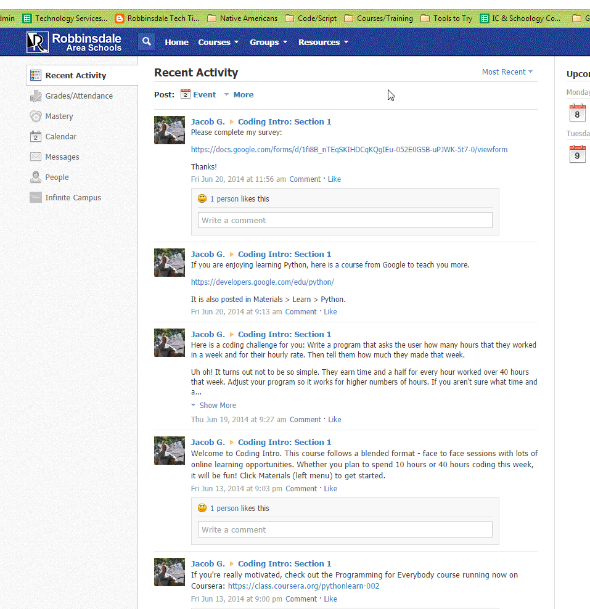590x609 pixels.
Task: Click Comment on the Jun 13 9:00 pm post
Action: point(301,599)
